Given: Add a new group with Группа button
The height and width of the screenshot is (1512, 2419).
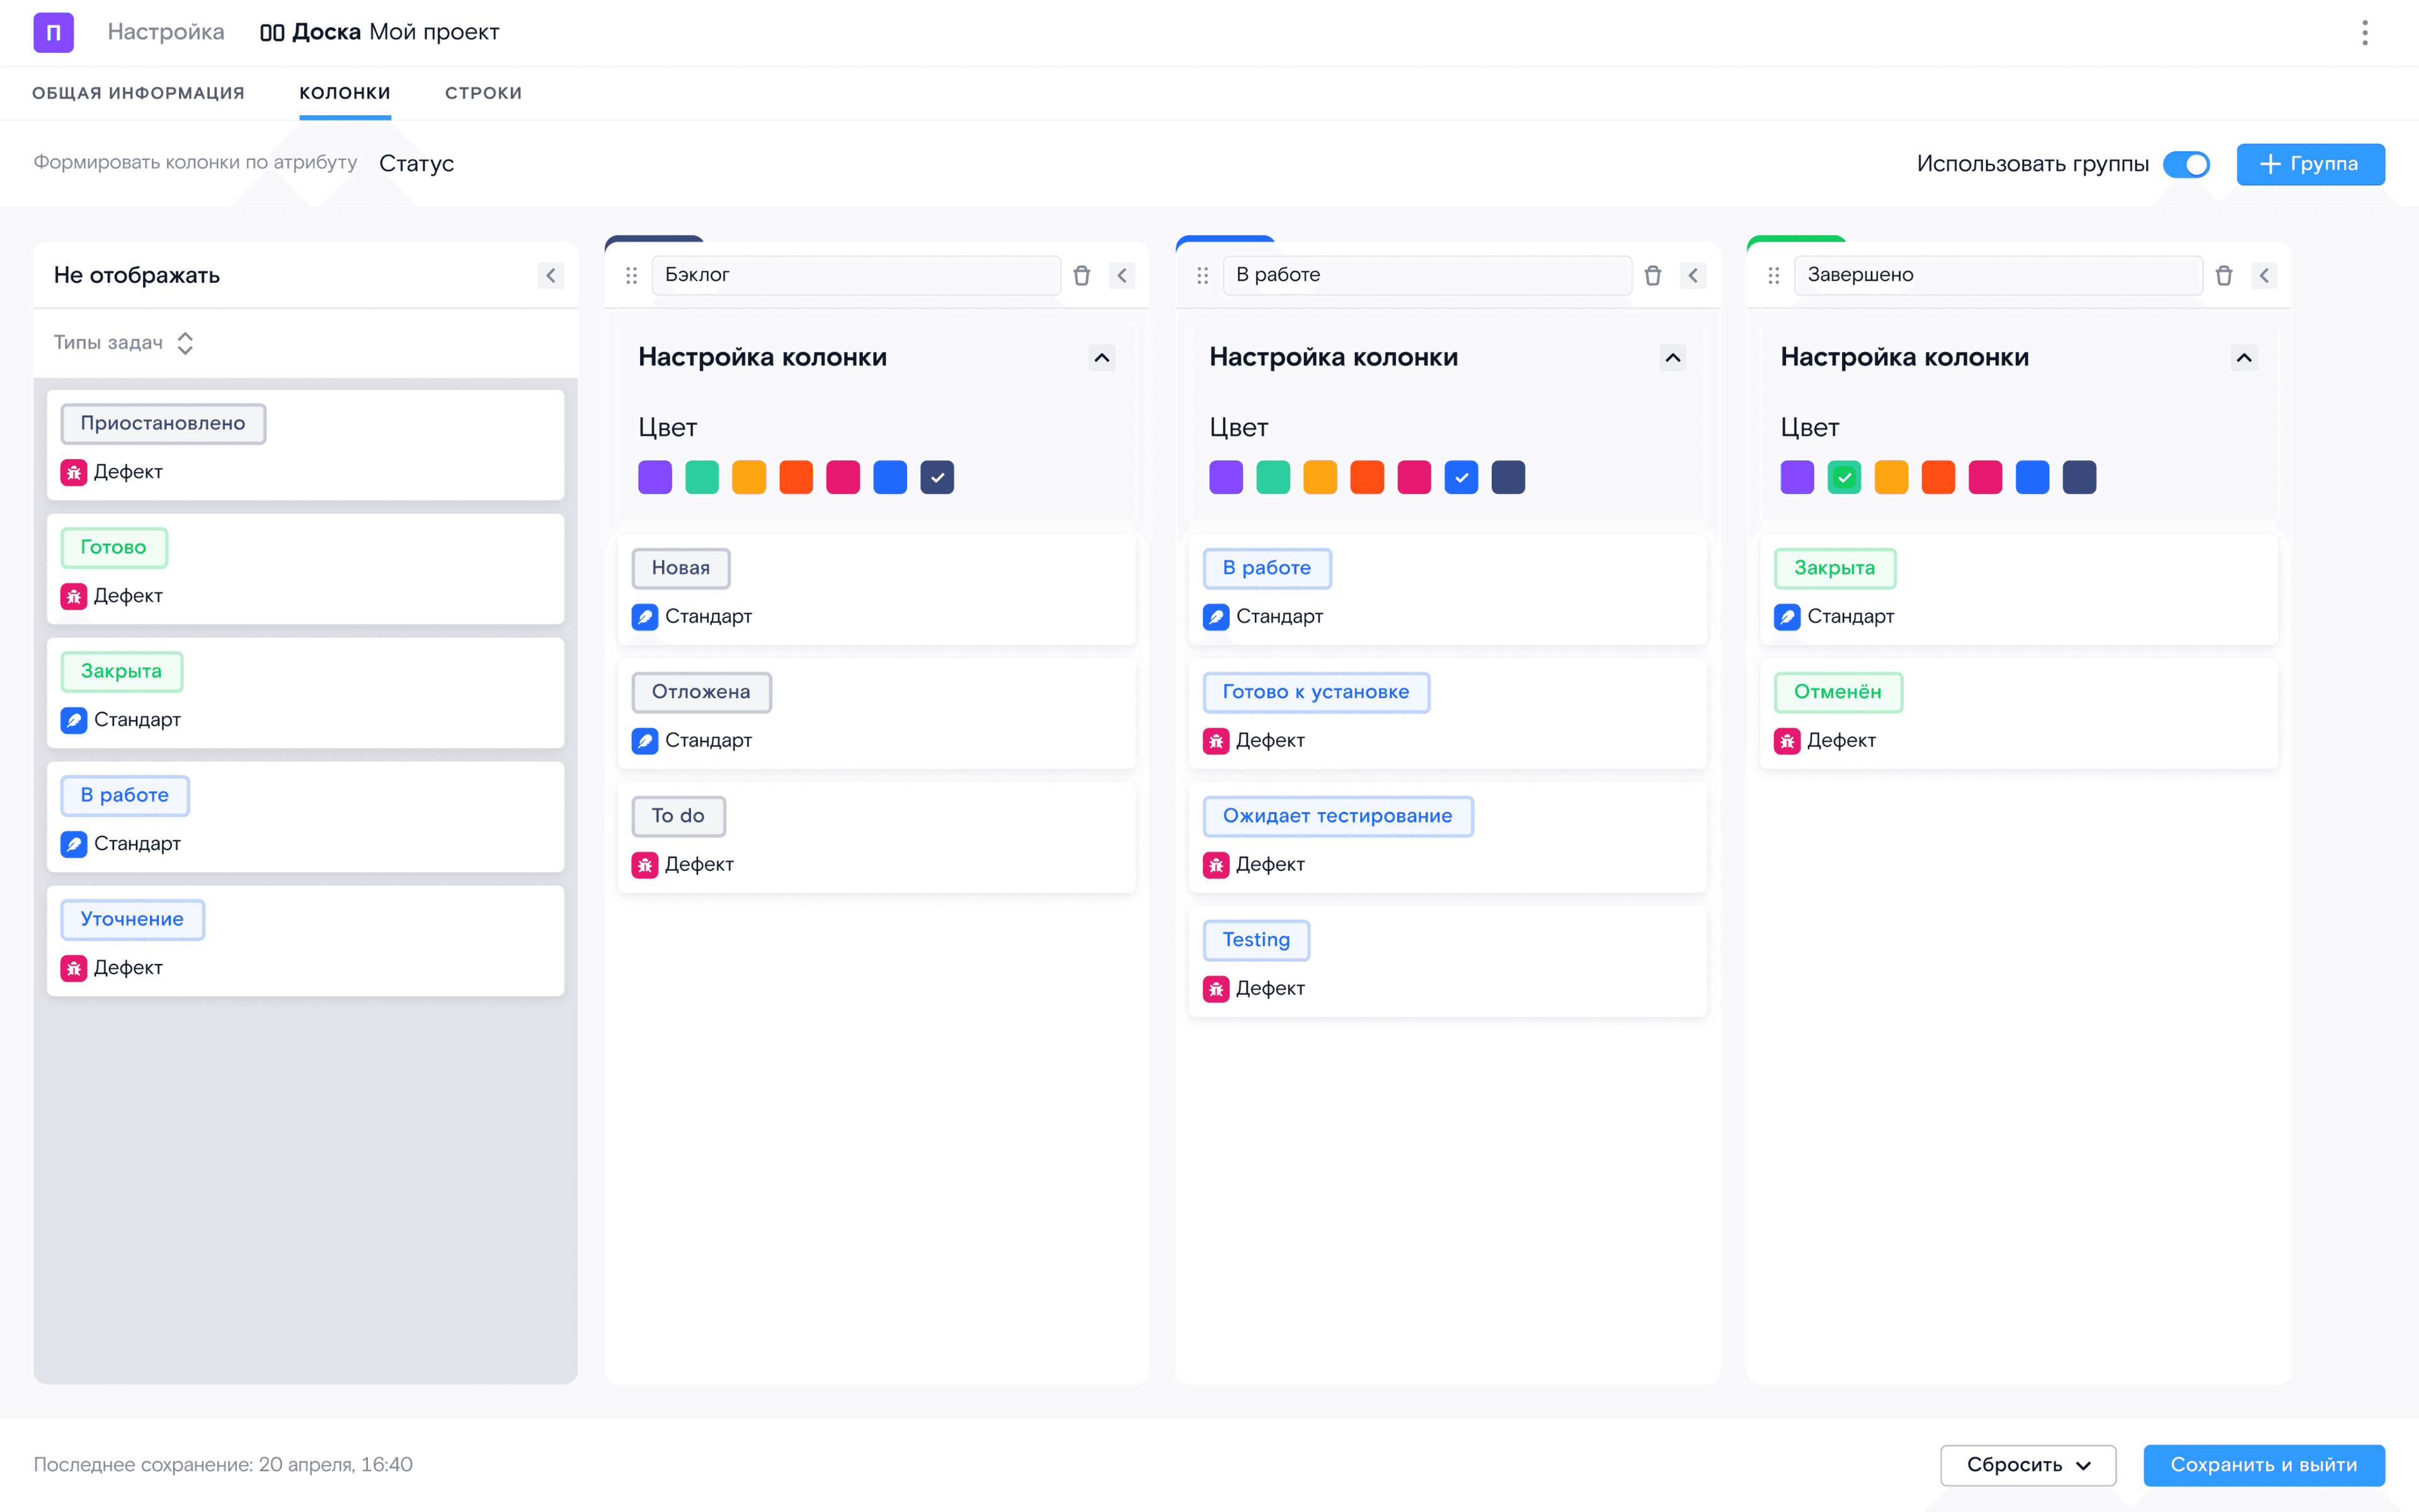Looking at the screenshot, I should [2310, 164].
